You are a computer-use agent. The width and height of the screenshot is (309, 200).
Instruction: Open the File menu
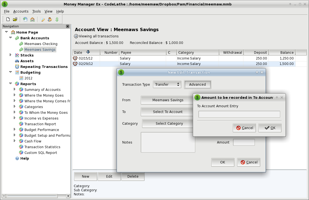[x=7, y=11]
